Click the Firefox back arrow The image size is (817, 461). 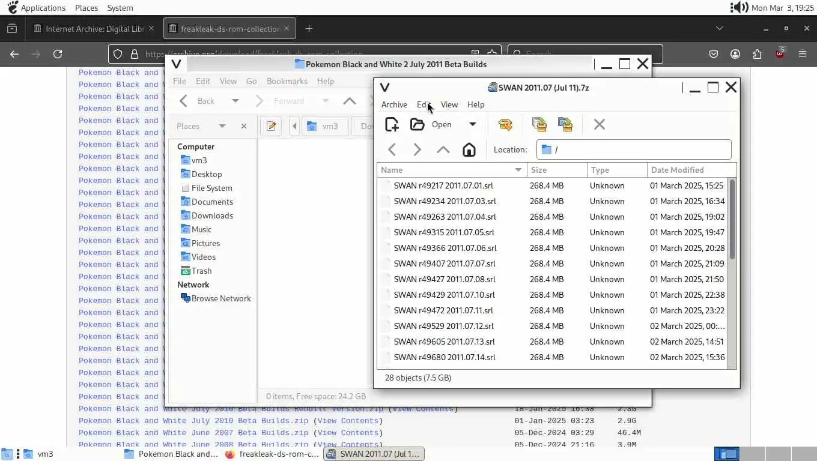(x=14, y=54)
